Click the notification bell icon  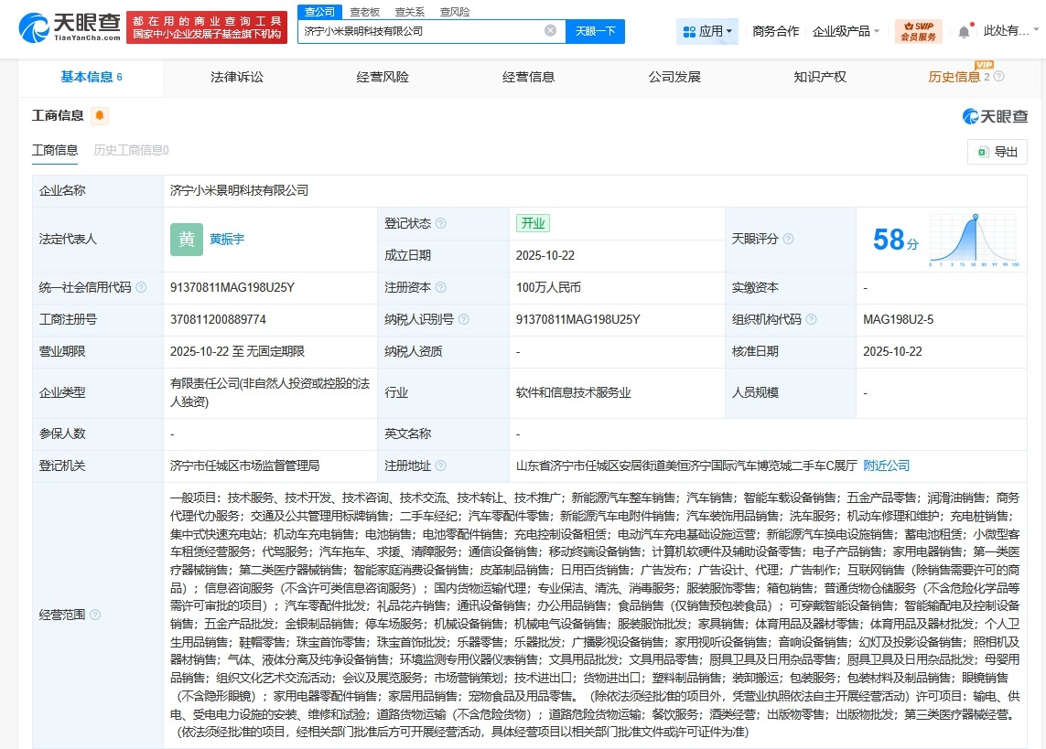[x=965, y=29]
